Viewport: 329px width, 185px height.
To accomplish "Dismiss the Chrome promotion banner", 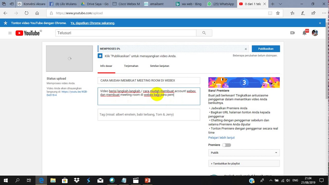I will tap(320, 23).
